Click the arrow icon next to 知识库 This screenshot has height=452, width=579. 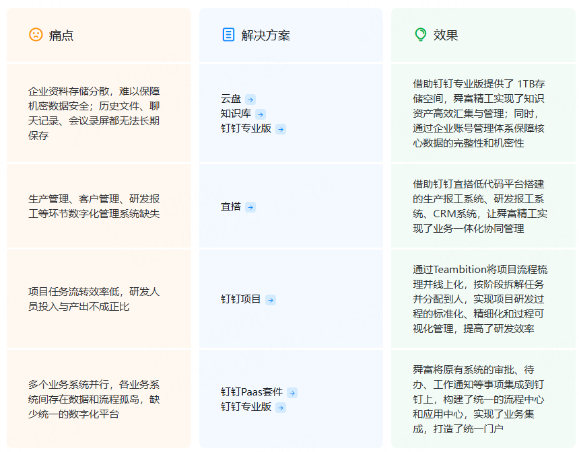click(261, 114)
